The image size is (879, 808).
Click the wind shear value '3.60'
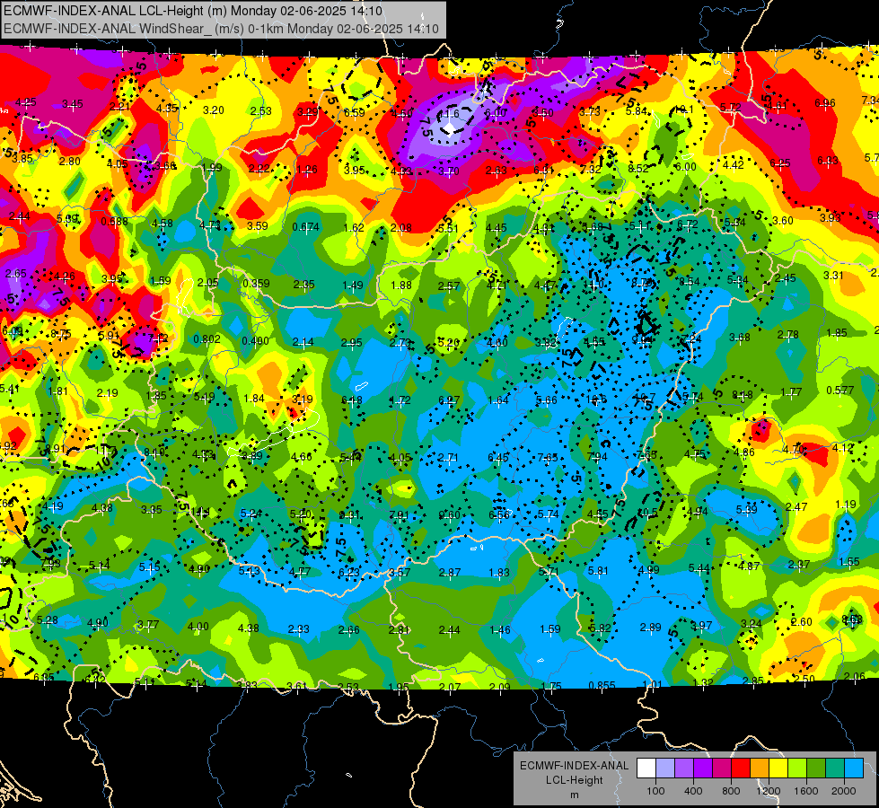pyautogui.click(x=783, y=221)
